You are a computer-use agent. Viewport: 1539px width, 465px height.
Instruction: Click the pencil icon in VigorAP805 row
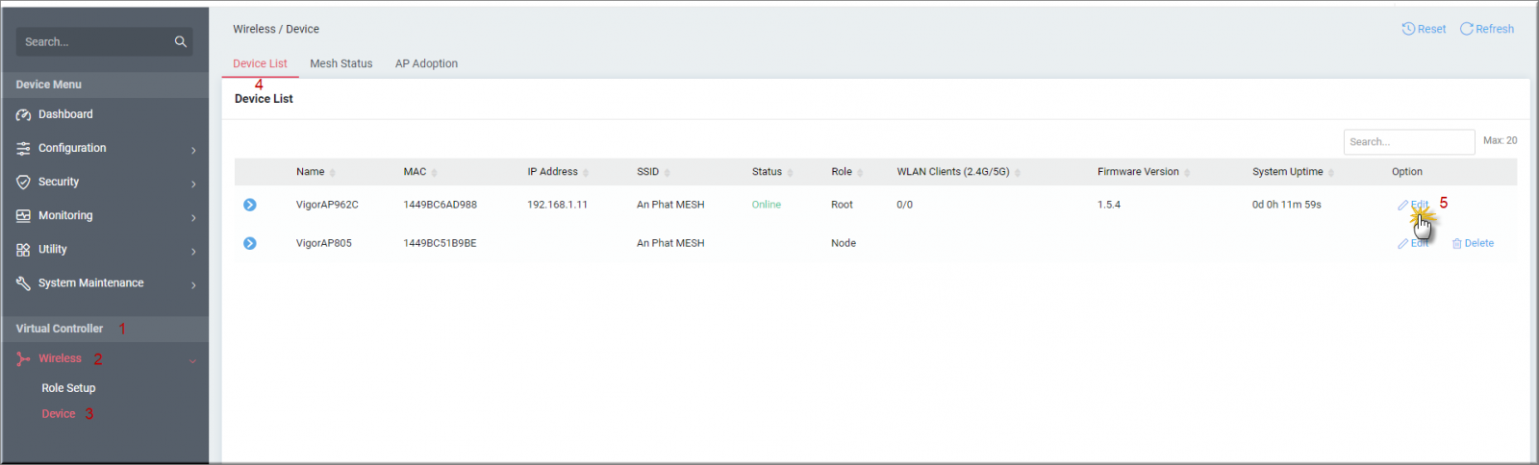pos(1403,243)
